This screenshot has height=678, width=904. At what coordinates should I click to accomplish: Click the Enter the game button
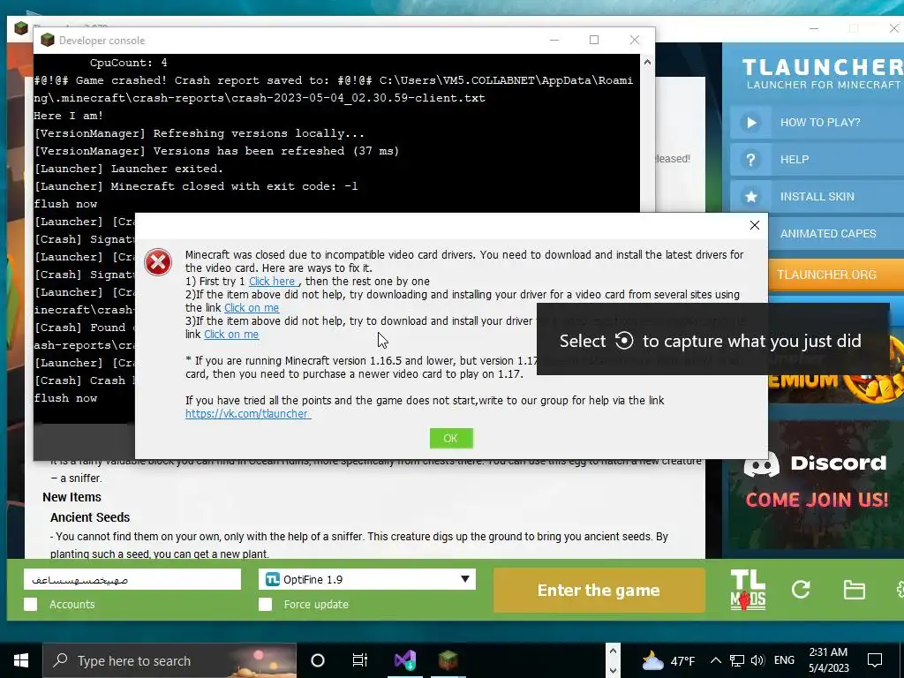pyautogui.click(x=599, y=591)
